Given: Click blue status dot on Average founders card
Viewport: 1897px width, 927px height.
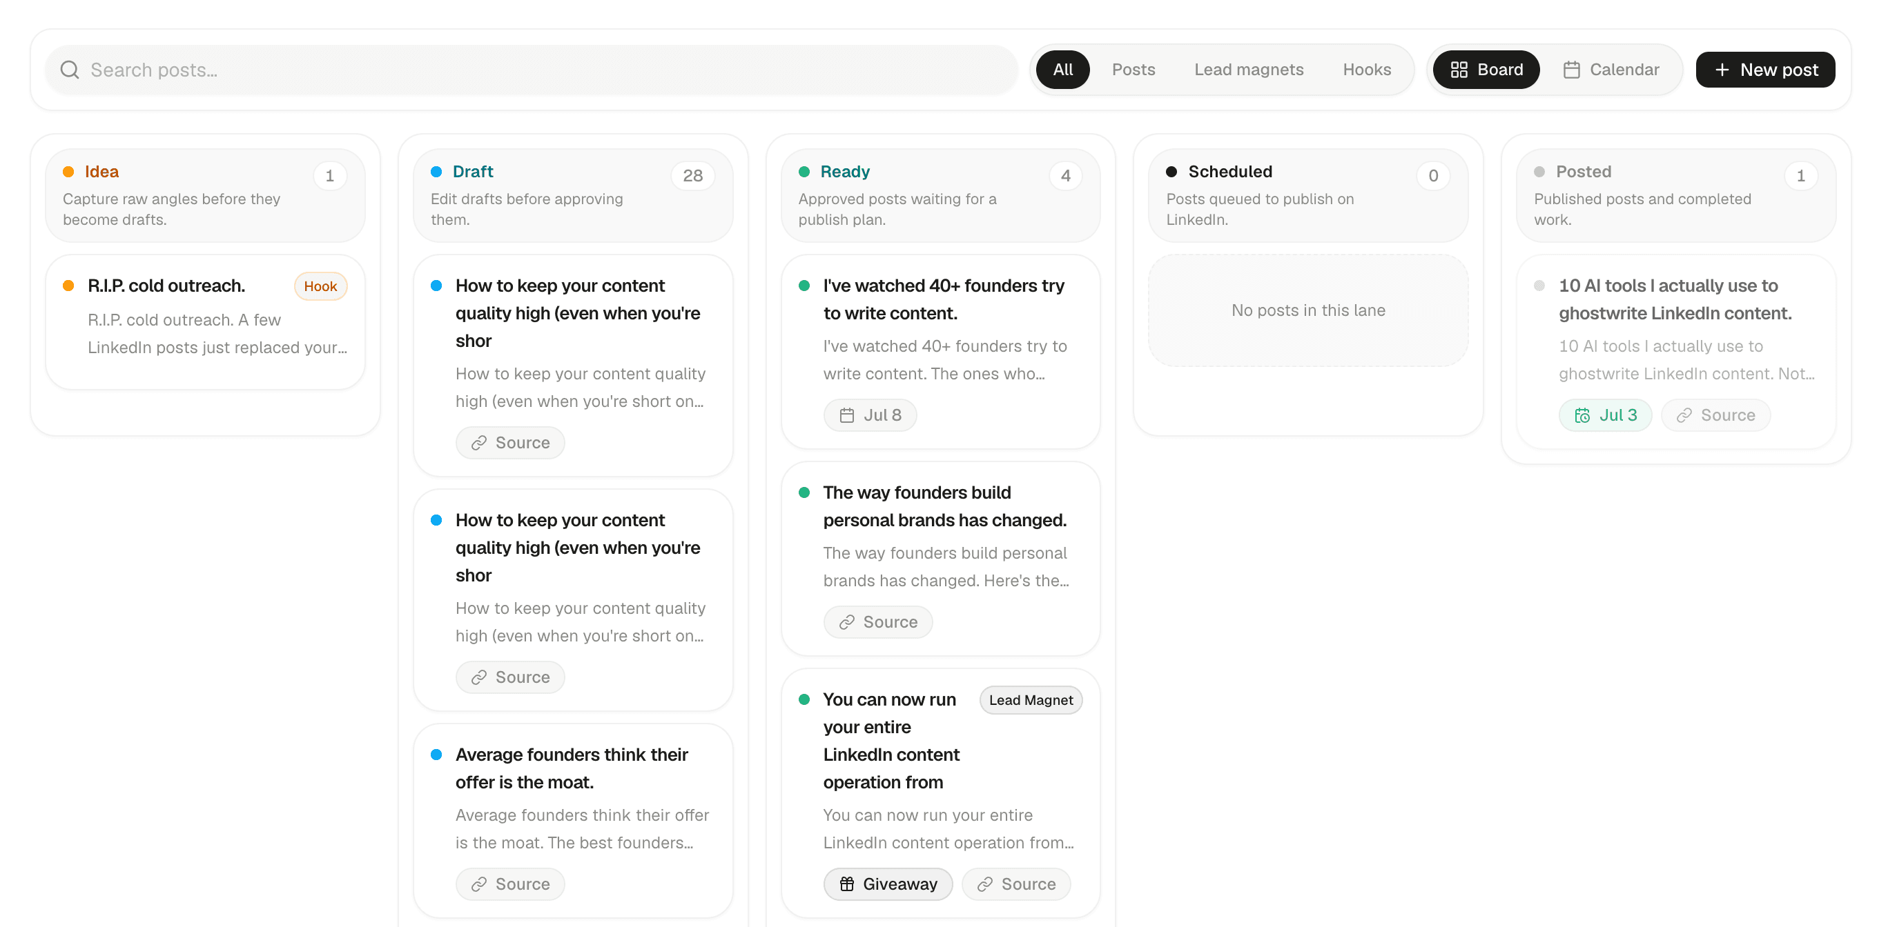Looking at the screenshot, I should (x=437, y=755).
